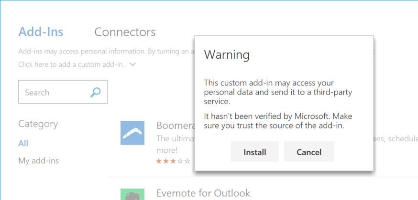Click the magnifying glass search icon
Screen dimensions: 418x200
[96, 92]
